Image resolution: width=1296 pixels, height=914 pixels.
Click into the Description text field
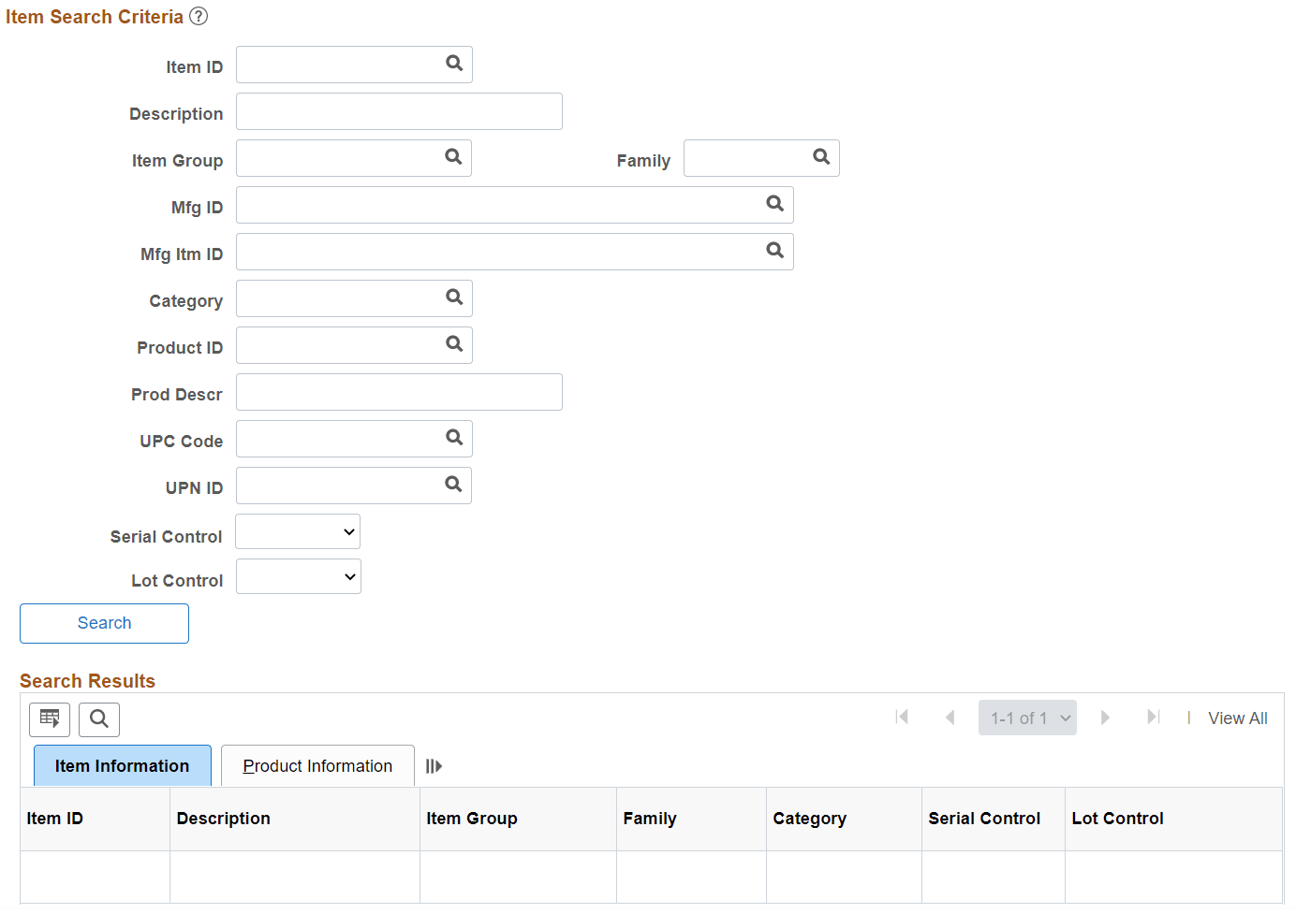click(399, 111)
